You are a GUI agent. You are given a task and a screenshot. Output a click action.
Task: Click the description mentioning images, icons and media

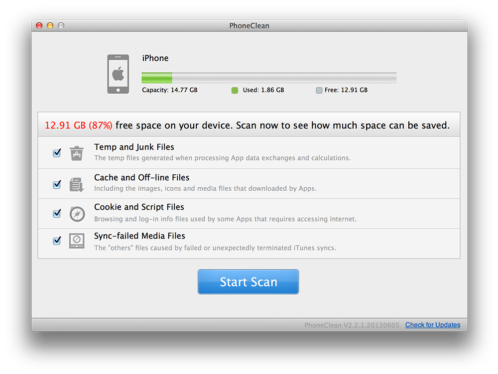coord(205,188)
